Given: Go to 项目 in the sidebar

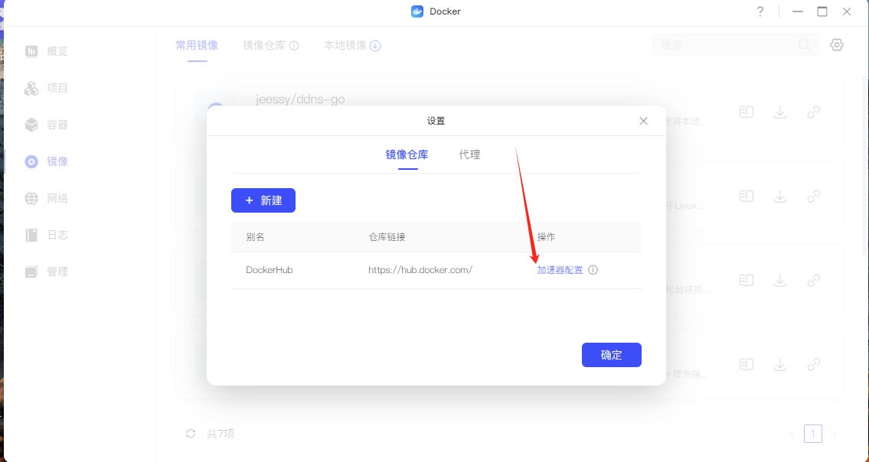Looking at the screenshot, I should (57, 88).
